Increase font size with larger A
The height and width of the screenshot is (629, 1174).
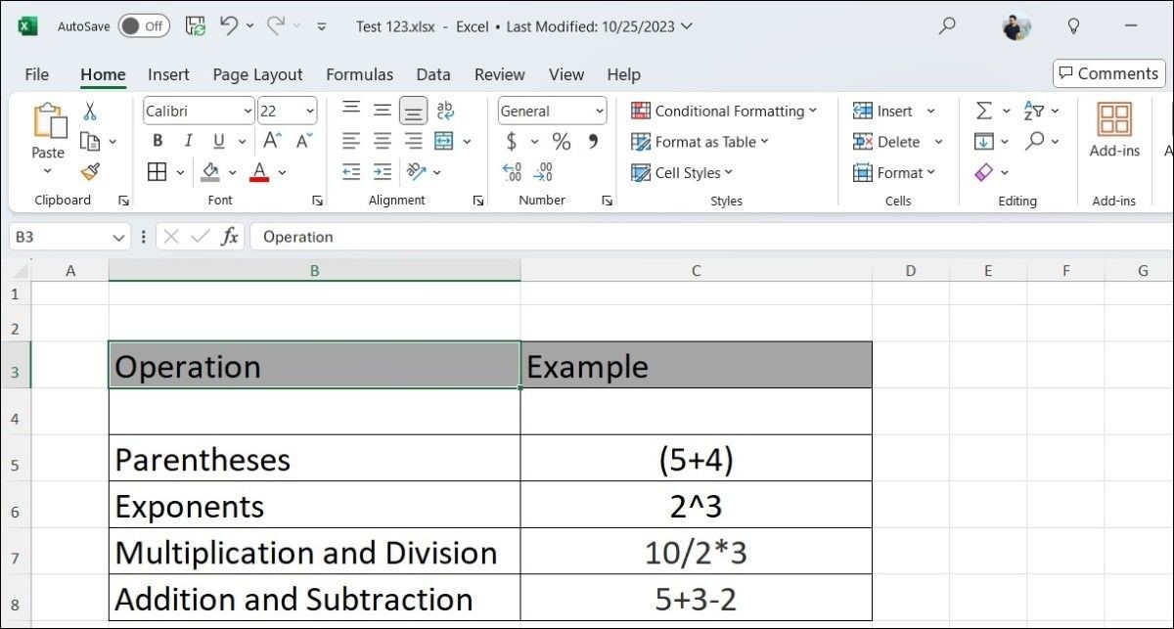[x=272, y=141]
